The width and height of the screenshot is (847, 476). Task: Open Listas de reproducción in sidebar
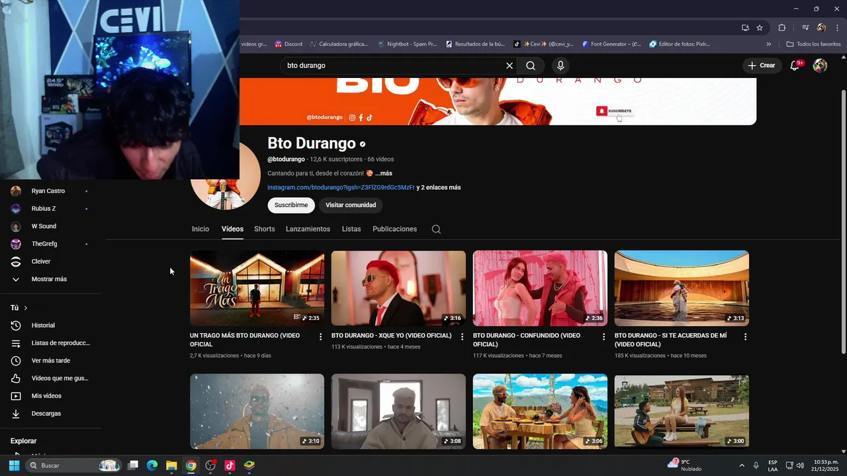[50, 343]
